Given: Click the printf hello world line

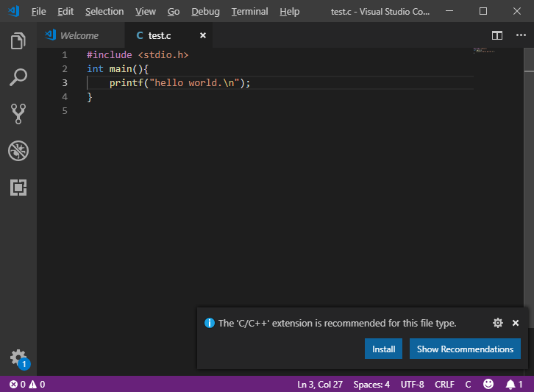Looking at the screenshot, I should (179, 83).
